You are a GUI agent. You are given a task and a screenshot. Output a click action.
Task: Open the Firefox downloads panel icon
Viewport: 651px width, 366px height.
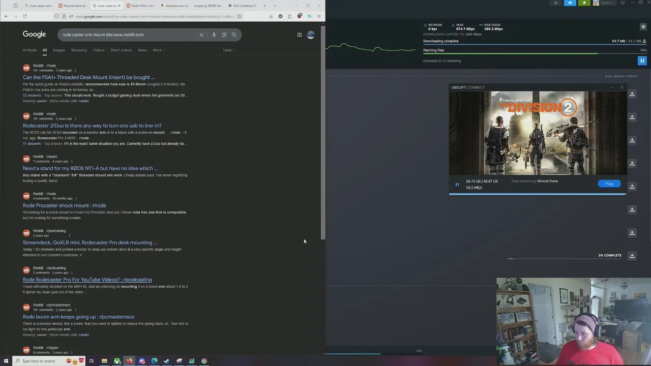pyautogui.click(x=272, y=16)
